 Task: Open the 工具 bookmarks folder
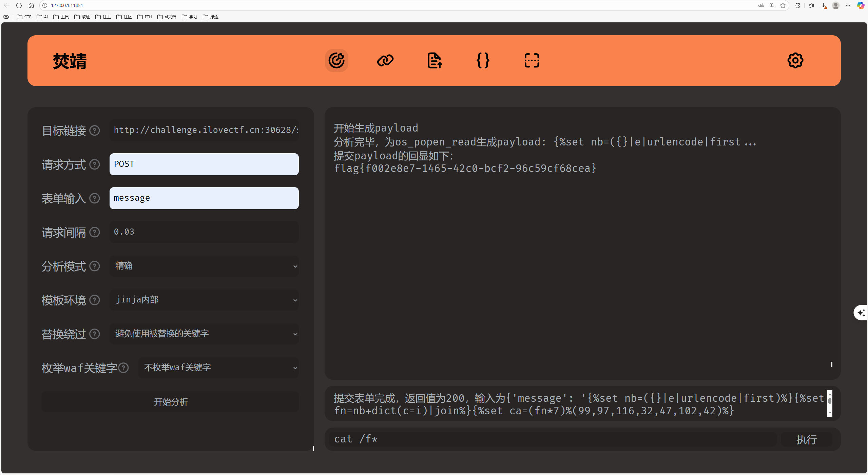[x=61, y=17]
